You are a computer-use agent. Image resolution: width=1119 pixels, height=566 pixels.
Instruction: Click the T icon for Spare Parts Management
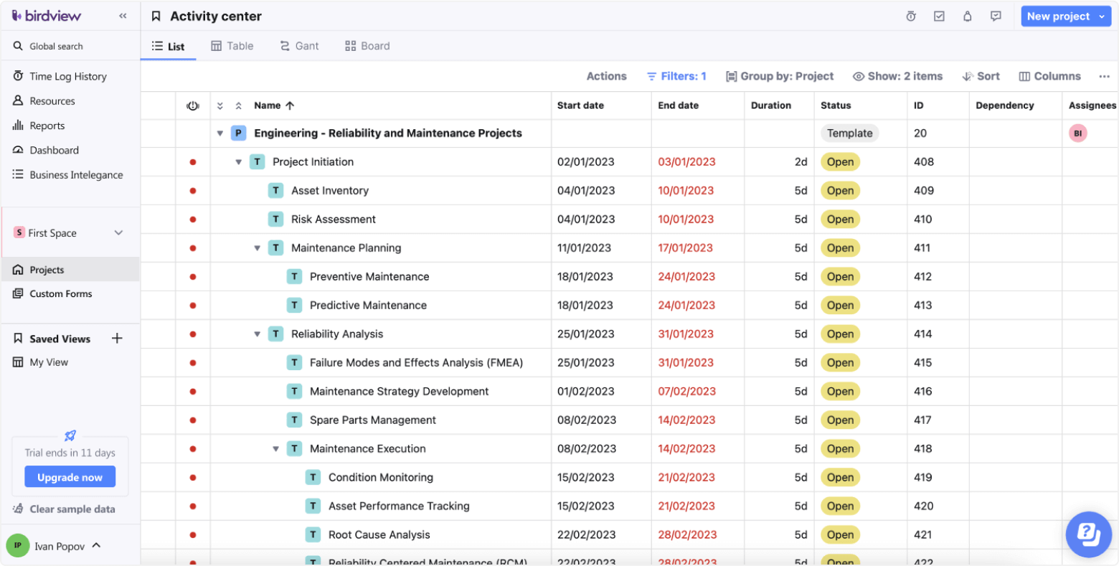coord(294,420)
